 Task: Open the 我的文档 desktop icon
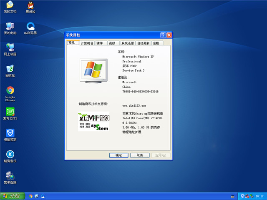coord(10,7)
